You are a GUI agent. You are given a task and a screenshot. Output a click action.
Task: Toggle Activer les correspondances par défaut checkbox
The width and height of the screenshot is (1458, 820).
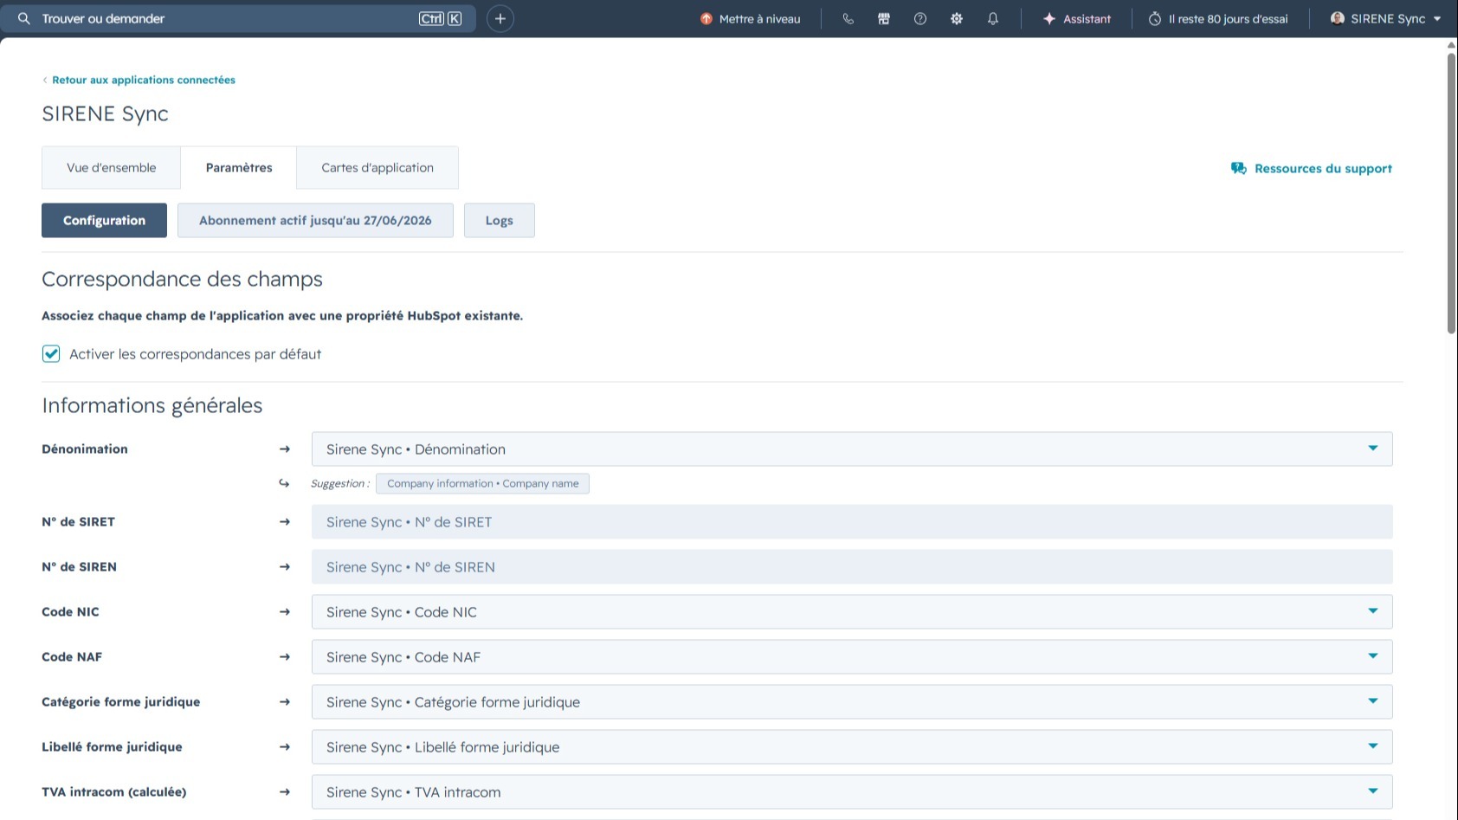(x=51, y=353)
